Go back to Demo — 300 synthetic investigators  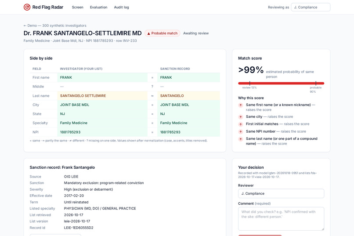pyautogui.click(x=55, y=25)
